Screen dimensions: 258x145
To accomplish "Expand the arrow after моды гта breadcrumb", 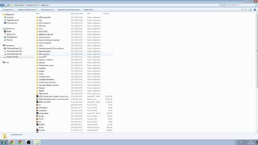I will [49, 5].
